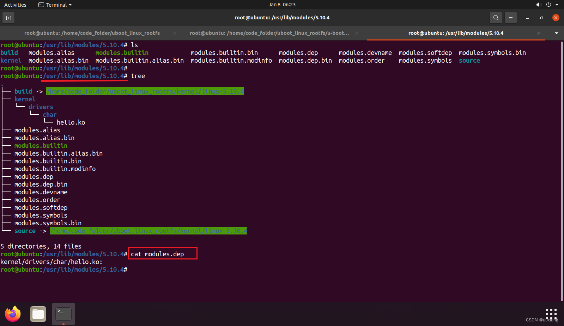The image size is (564, 326).
Task: Click '5 directories, 14 files' summary
Action: tap(41, 246)
